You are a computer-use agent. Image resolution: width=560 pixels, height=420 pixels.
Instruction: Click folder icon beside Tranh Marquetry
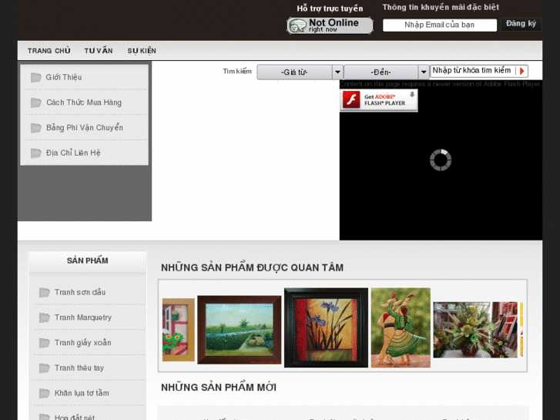(x=44, y=318)
